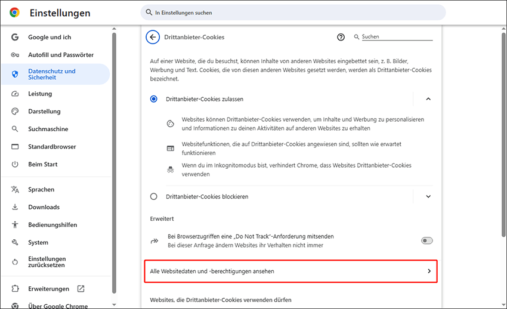Click Websites, die Drittanbieter-Cookies verwenden dürfen heading
The width and height of the screenshot is (507, 309).
[x=221, y=300]
